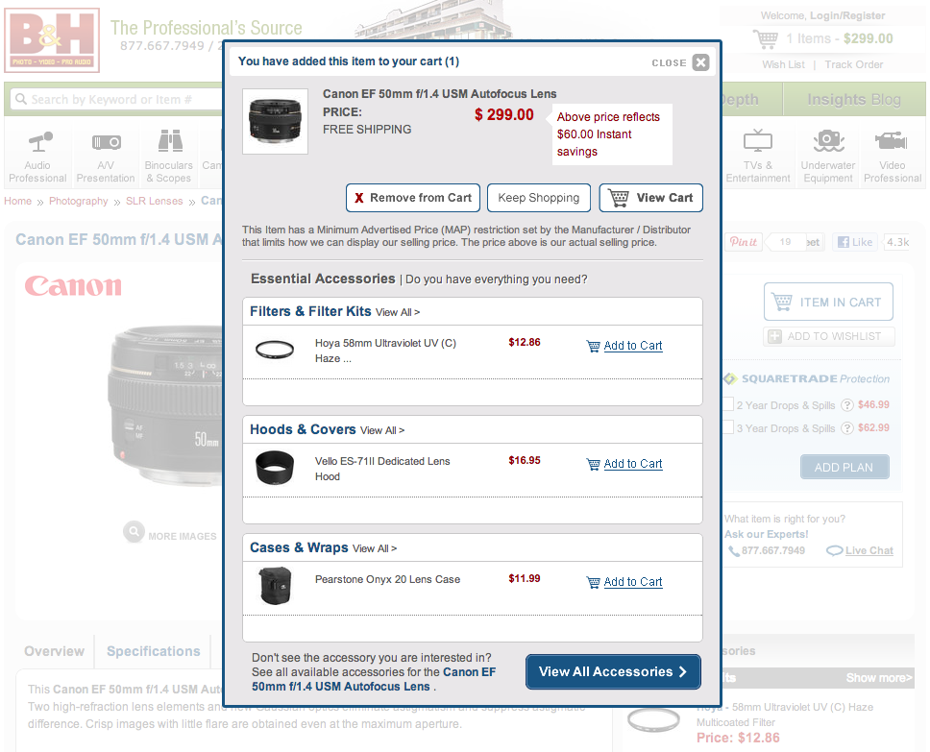Switch to the Specifications tab
This screenshot has height=752, width=930.
(x=154, y=651)
